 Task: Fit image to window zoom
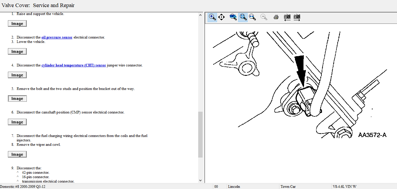[x=243, y=17]
